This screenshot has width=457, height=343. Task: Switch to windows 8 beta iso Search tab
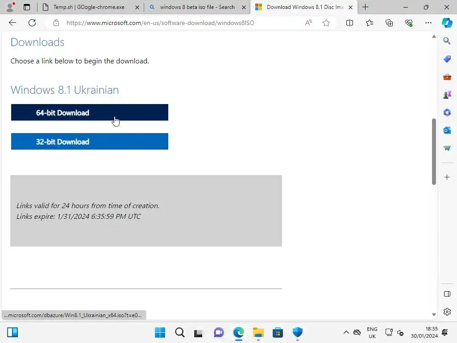pos(197,7)
